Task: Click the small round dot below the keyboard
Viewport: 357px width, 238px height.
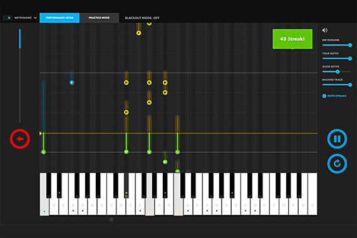Action: tap(111, 220)
